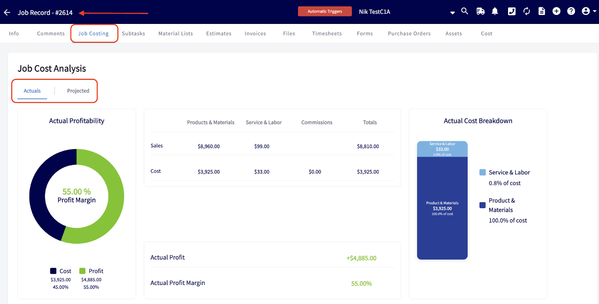Viewport: 599px width, 304px height.
Task: Open the search magnifier icon
Action: point(465,11)
